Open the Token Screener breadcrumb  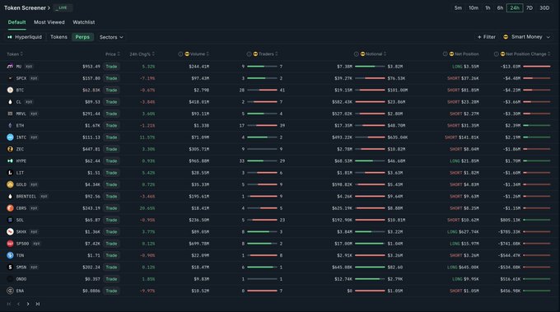[x=27, y=8]
